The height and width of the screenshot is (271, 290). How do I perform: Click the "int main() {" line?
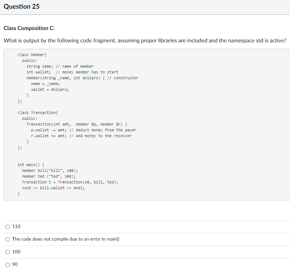[x=31, y=165]
